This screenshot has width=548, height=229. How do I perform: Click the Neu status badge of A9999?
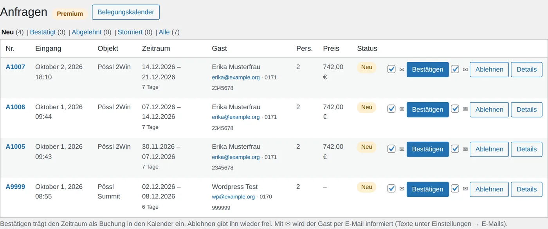366,187
